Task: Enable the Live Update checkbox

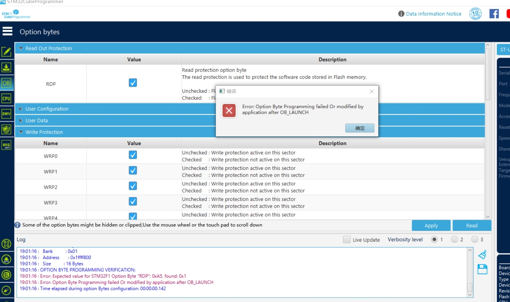Action: (347, 240)
